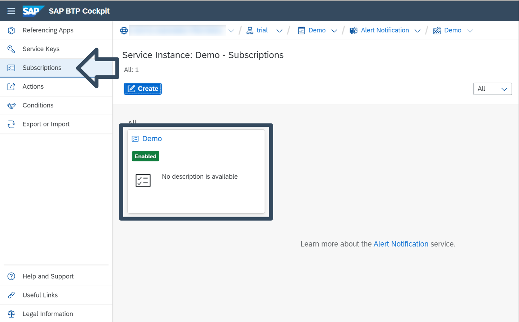Open Useful Links
Screen dimensions: 519x322
point(56,295)
